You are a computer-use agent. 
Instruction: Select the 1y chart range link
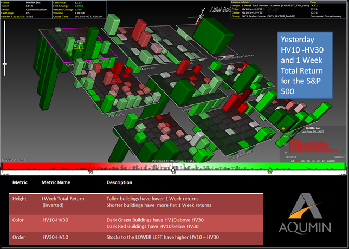(313, 161)
